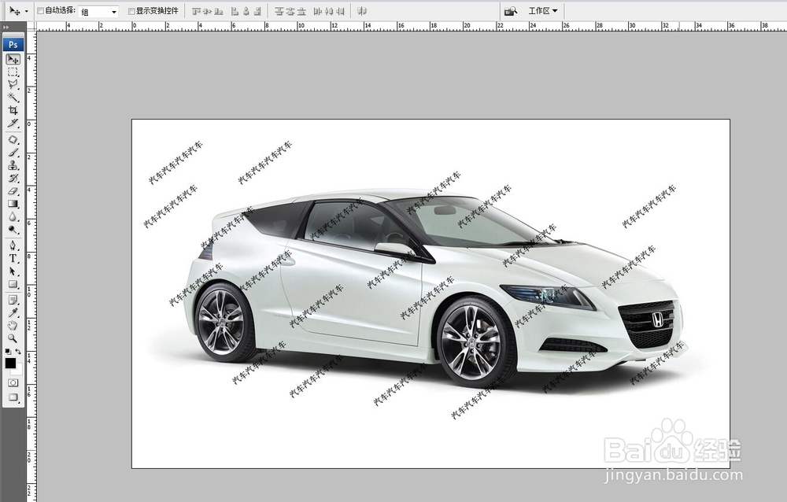Select the Zoom magnifier tool
Image resolution: width=787 pixels, height=502 pixels.
tap(13, 339)
